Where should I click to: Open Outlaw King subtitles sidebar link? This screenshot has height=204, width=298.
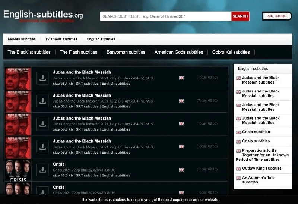pos(262,168)
